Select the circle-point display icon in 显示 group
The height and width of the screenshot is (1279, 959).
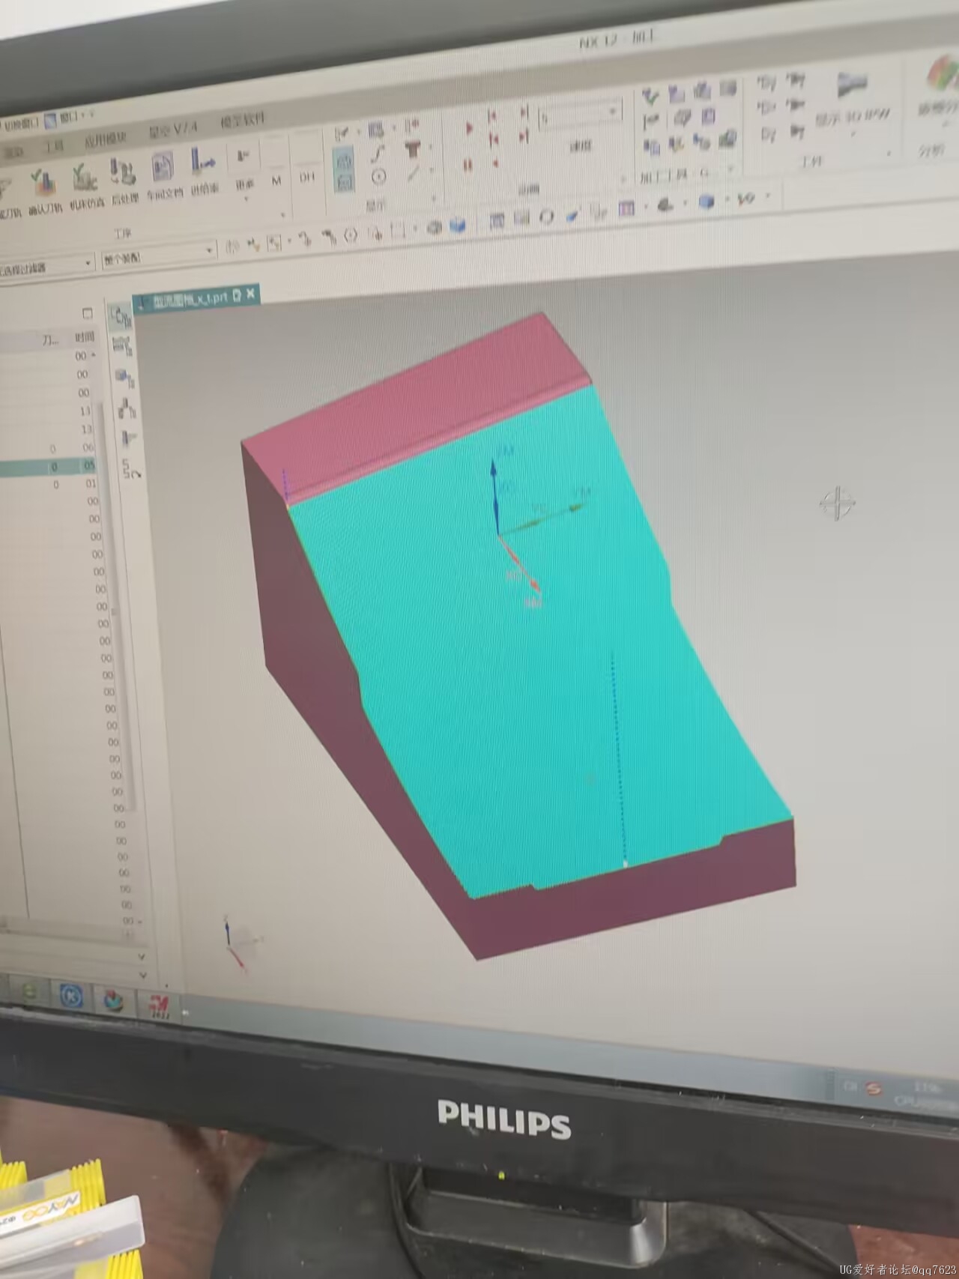pos(378,177)
